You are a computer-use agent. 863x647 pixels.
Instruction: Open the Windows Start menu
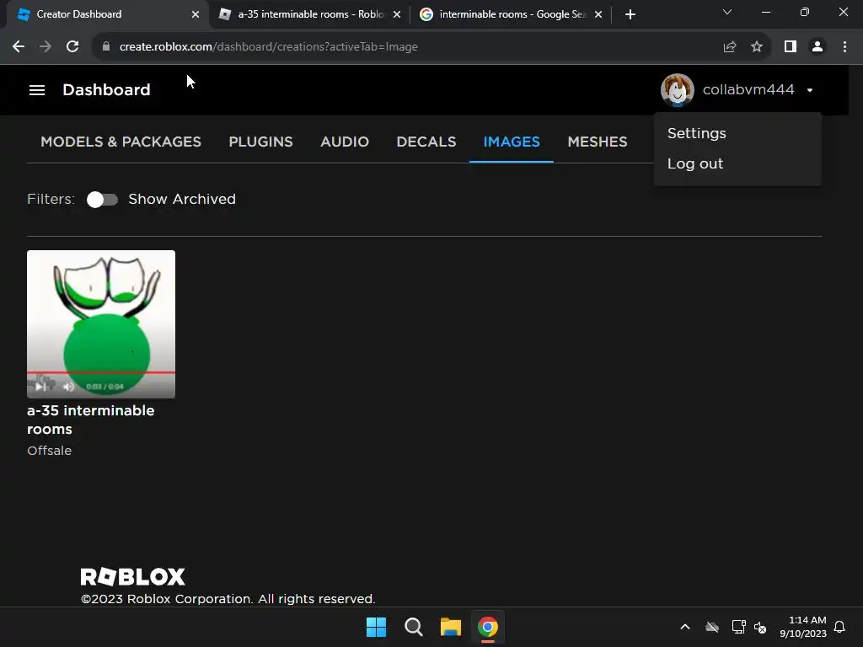coord(377,627)
